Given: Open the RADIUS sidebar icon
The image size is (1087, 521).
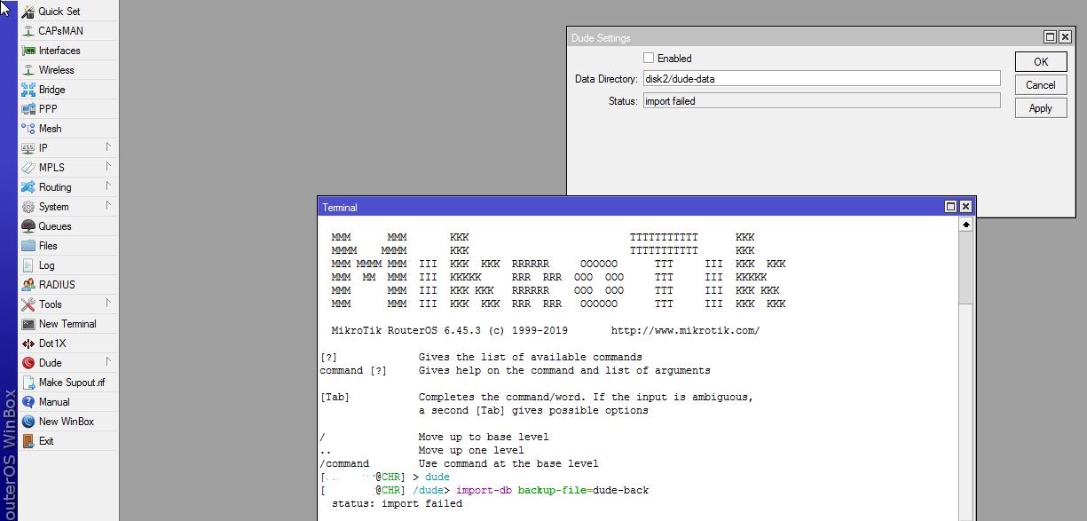Looking at the screenshot, I should coord(28,285).
